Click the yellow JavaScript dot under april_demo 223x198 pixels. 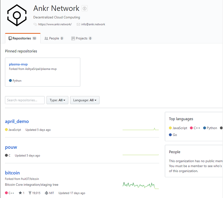[6, 129]
